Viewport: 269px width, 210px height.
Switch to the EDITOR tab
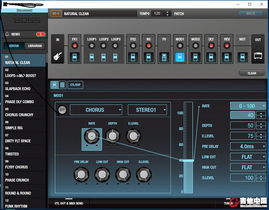[14, 46]
